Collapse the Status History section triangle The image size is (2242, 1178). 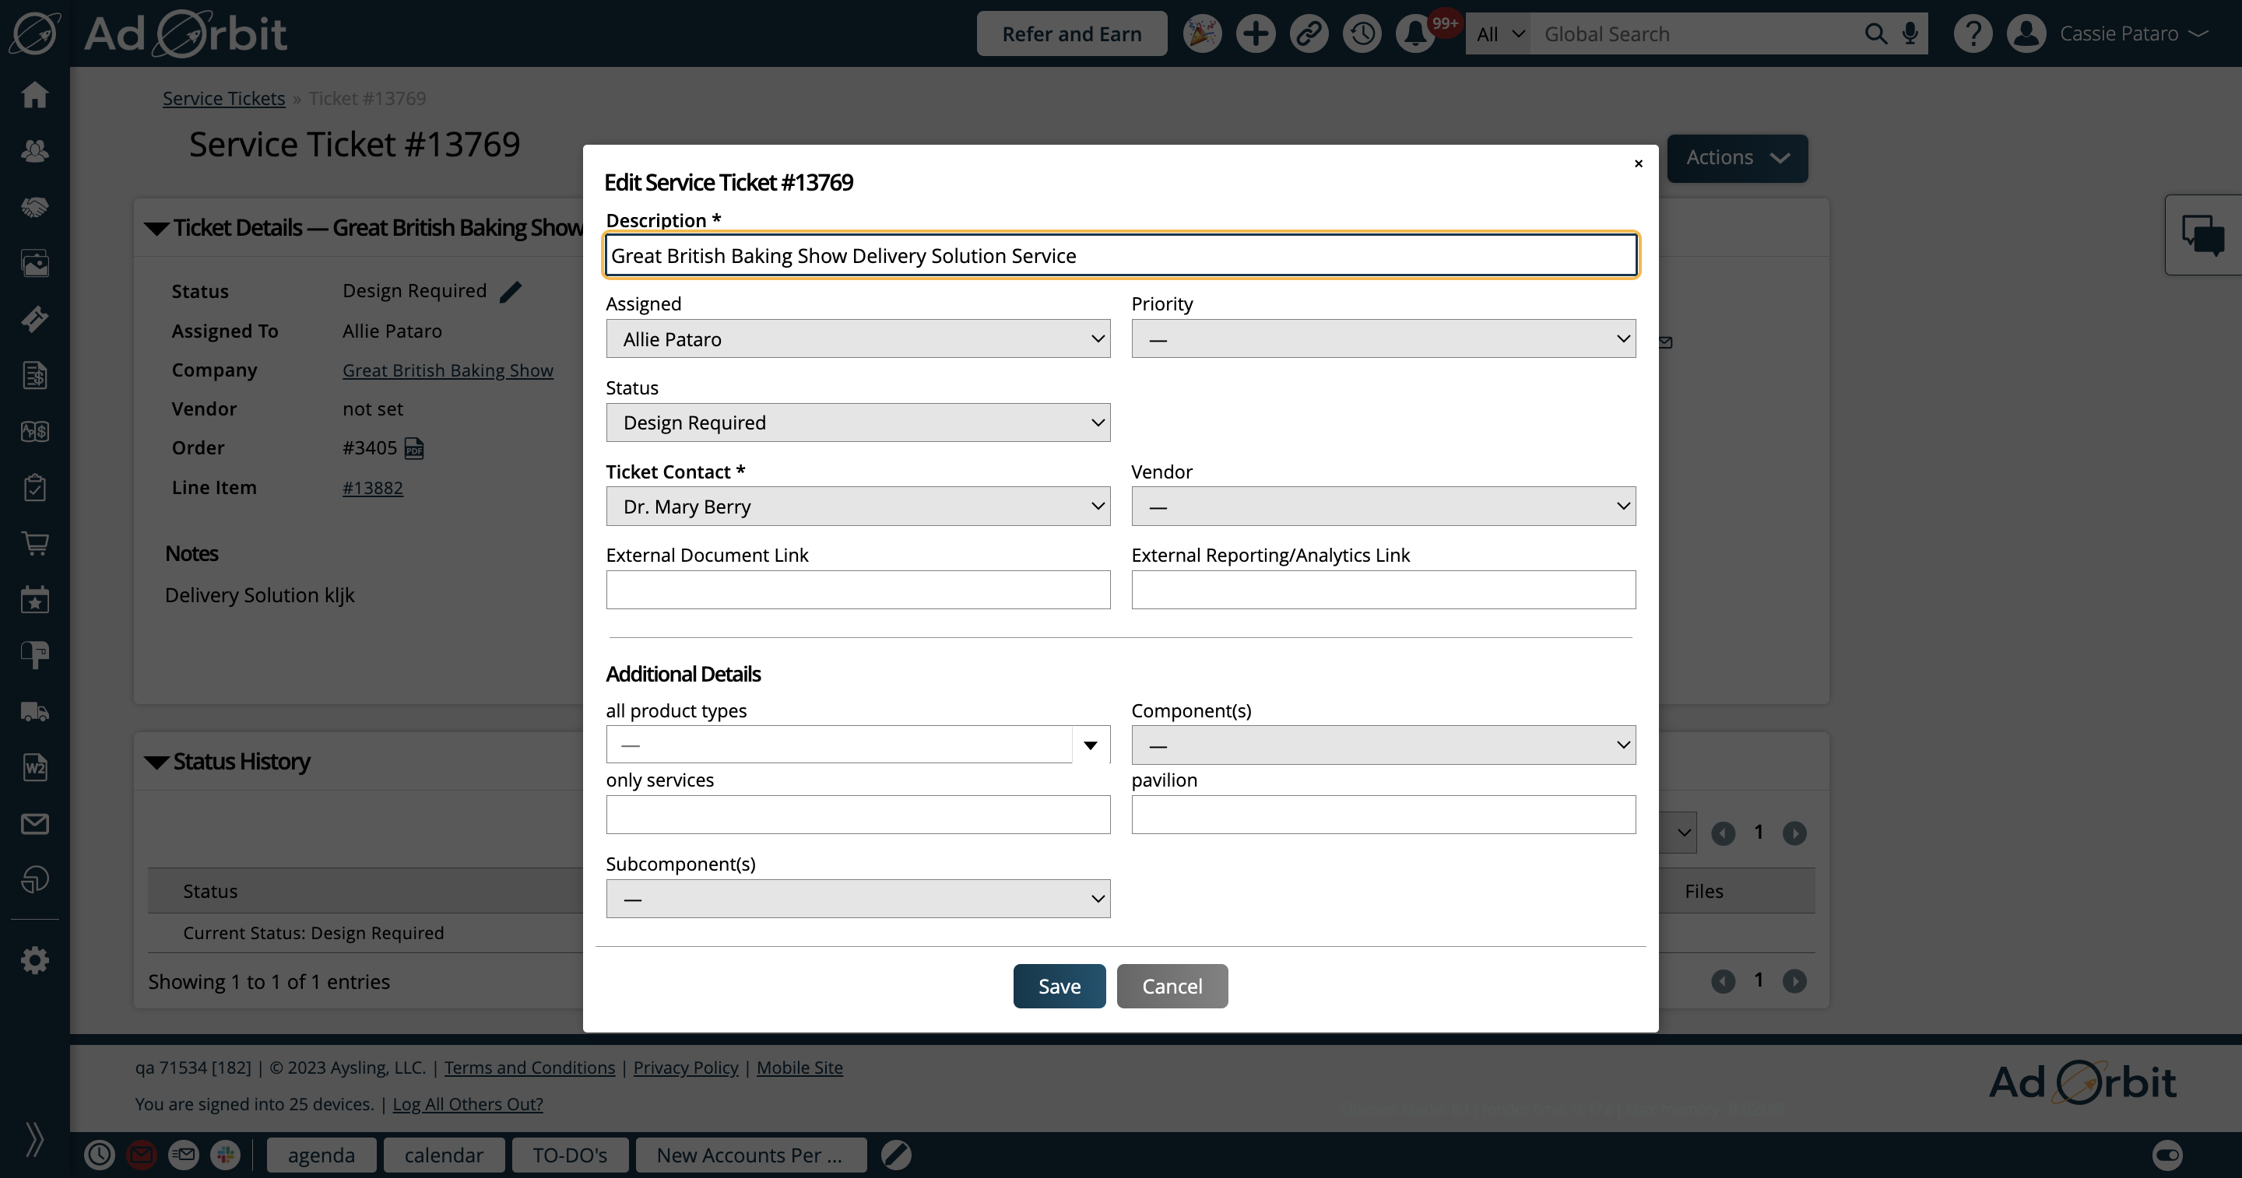[156, 763]
